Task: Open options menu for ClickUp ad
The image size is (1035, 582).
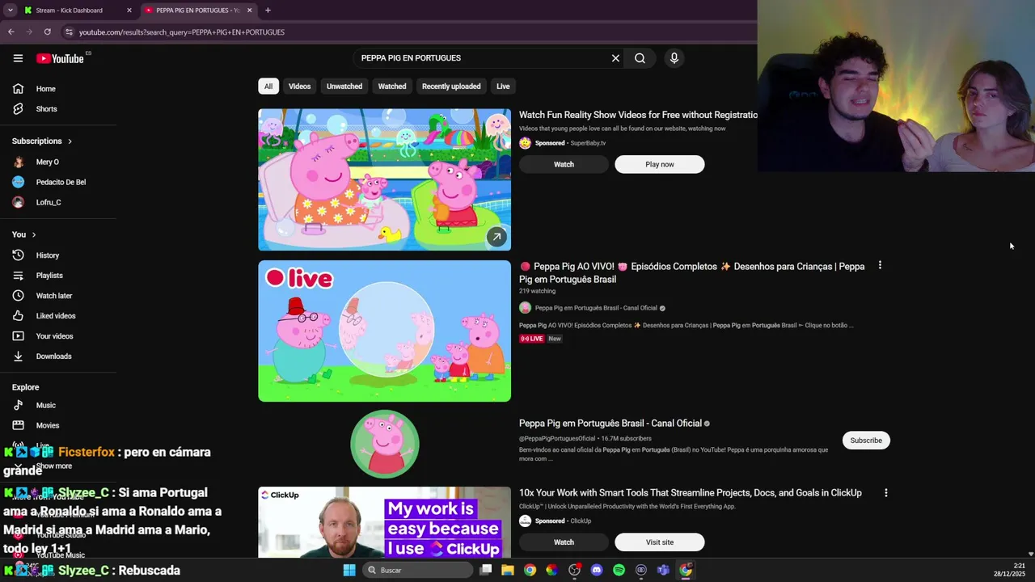Action: [885, 492]
